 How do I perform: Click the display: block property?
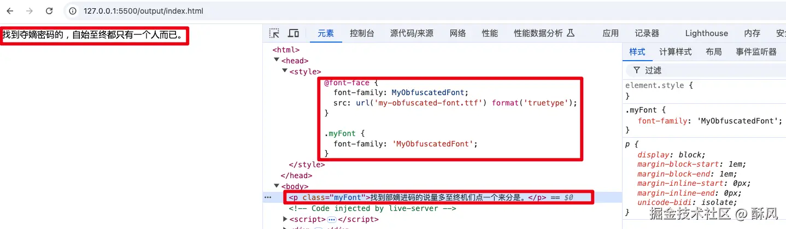click(x=671, y=155)
